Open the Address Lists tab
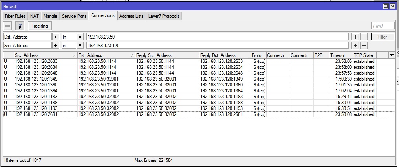Image resolution: width=399 pixels, height=167 pixels. (x=132, y=16)
